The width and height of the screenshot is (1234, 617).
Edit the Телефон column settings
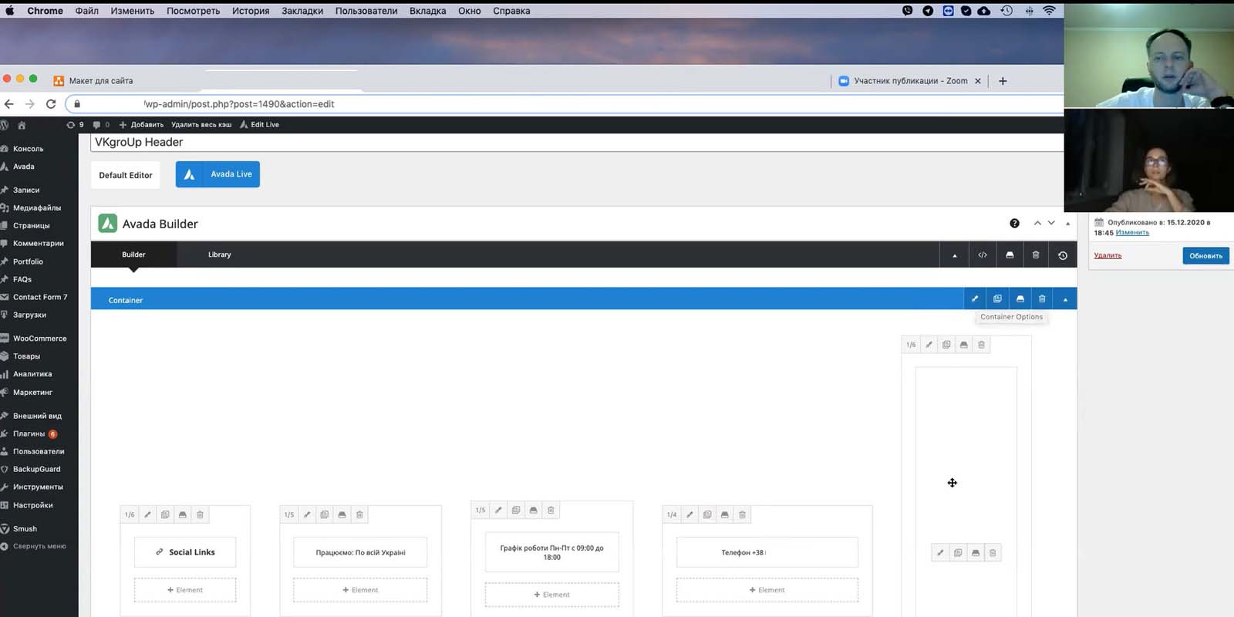(x=689, y=514)
